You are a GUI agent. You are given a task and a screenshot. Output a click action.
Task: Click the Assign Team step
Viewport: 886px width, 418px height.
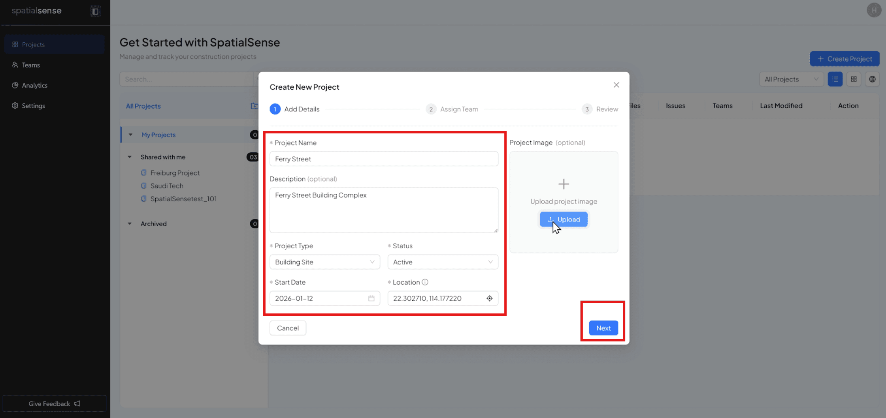(x=452, y=109)
